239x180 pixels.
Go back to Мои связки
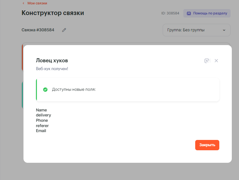tap(37, 3)
